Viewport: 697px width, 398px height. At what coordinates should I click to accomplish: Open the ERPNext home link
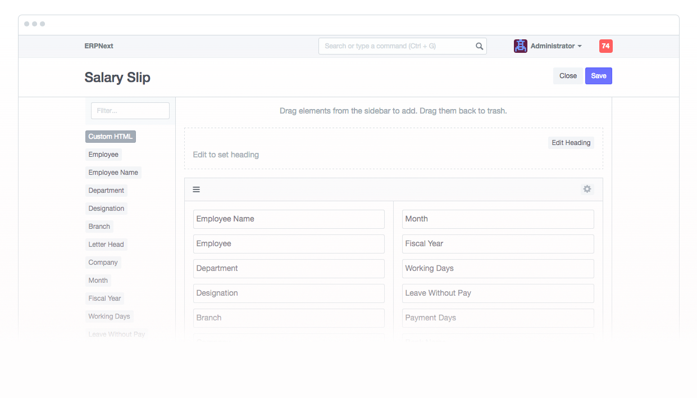pyautogui.click(x=99, y=46)
